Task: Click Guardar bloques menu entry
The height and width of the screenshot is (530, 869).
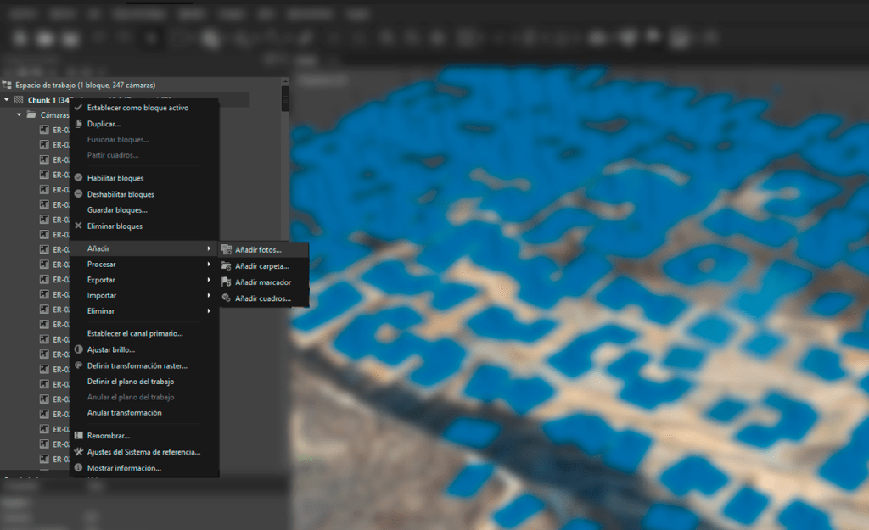Action: pyautogui.click(x=117, y=209)
